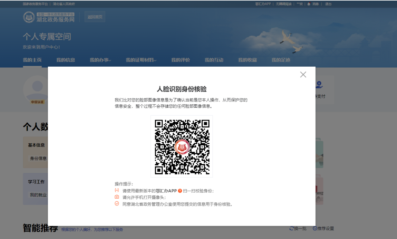
Task: Click the 人脸识别身份核验 dialog title
Action: (182, 89)
